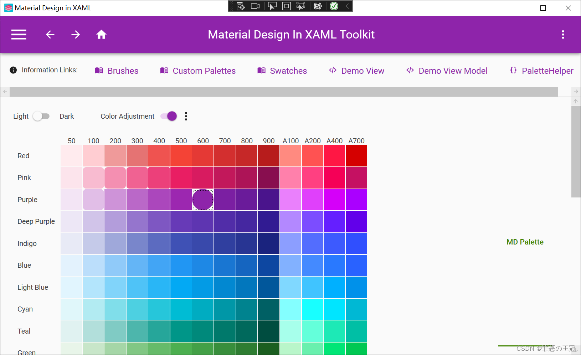Click the MD Palette label
The image size is (581, 355).
[525, 242]
